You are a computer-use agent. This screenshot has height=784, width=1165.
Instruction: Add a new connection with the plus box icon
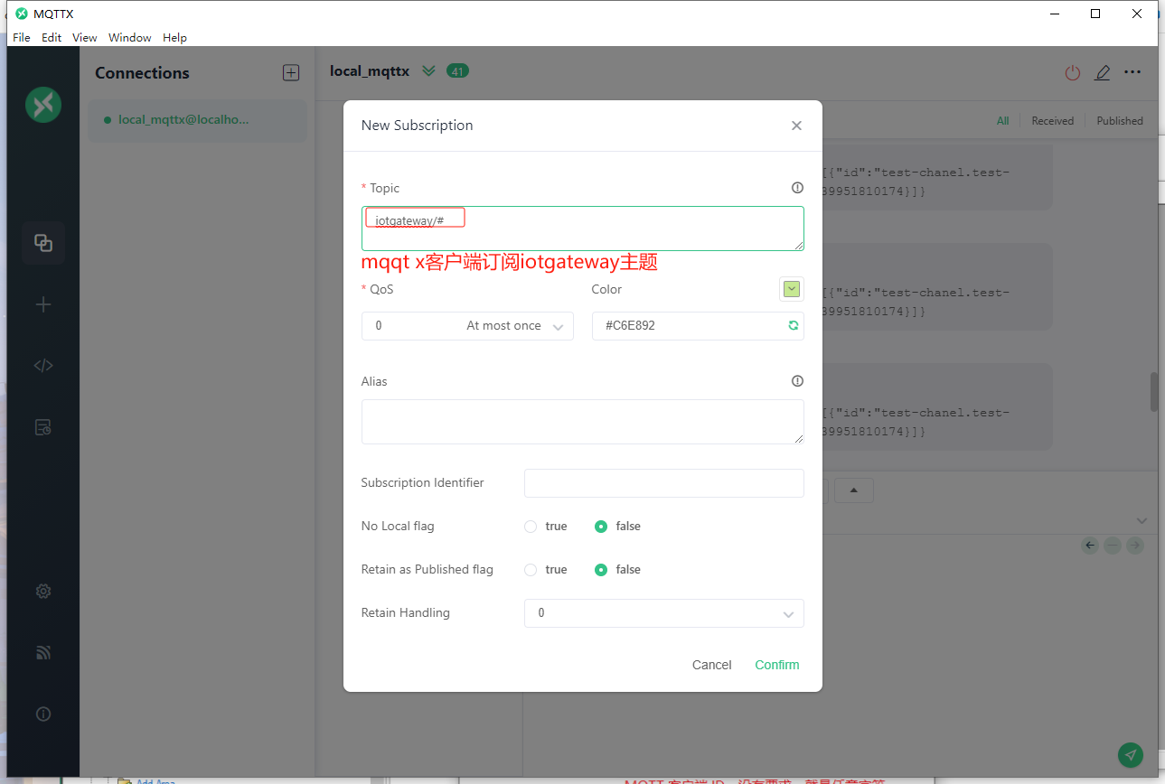click(291, 73)
